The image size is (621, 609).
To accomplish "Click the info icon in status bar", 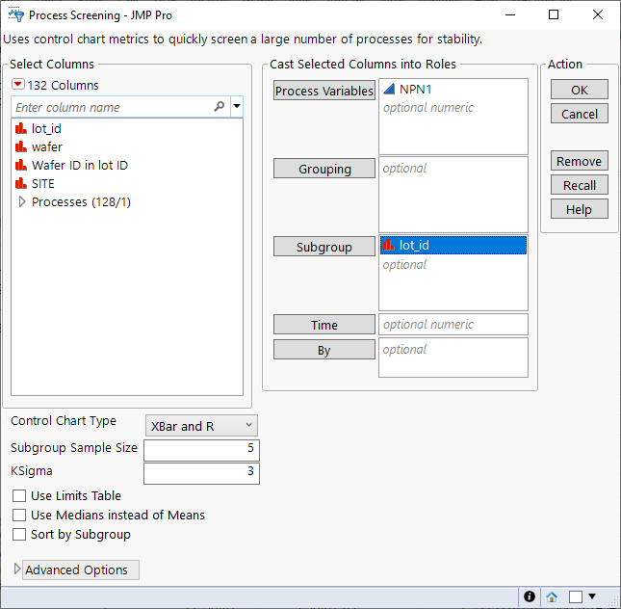I will (x=530, y=596).
